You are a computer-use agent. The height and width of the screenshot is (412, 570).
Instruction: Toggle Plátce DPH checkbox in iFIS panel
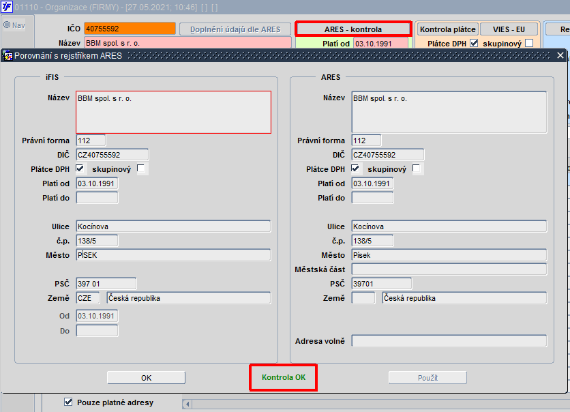(x=80, y=168)
